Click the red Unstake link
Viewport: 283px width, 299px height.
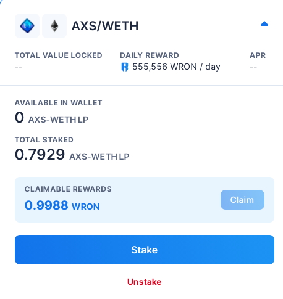coord(145,282)
